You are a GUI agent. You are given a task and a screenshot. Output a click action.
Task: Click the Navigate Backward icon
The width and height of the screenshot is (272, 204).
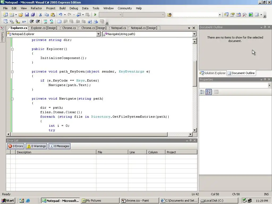[x=79, y=15]
